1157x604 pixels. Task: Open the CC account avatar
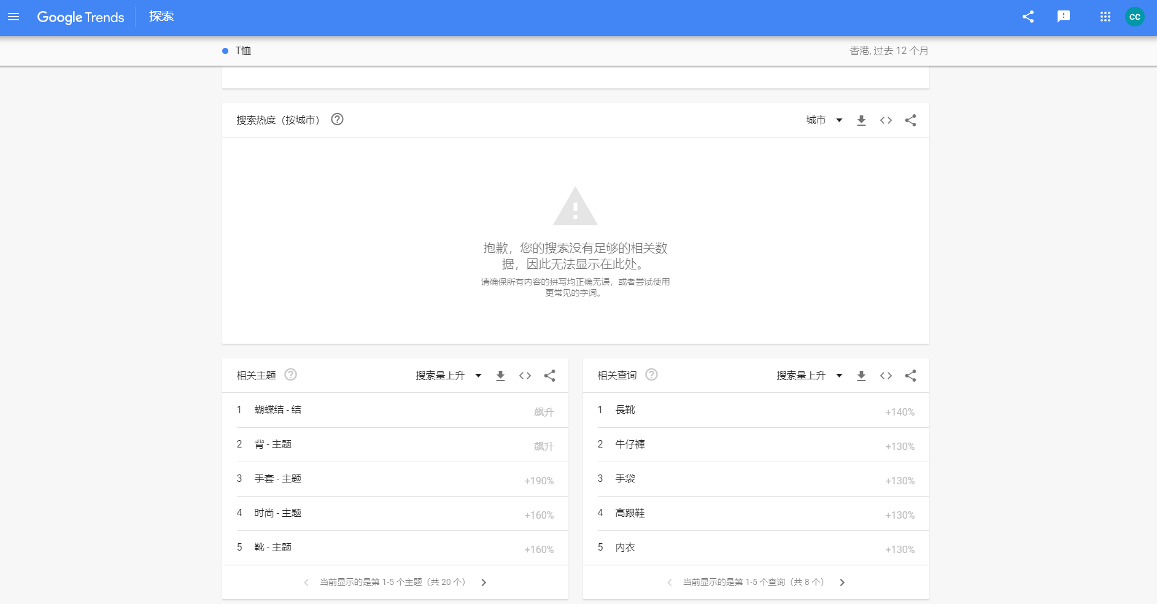tap(1135, 17)
